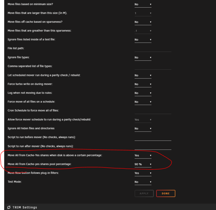Screen dimensions: 216x210
Task: Click the 'Script to run after mover' field
Action: tap(153, 147)
